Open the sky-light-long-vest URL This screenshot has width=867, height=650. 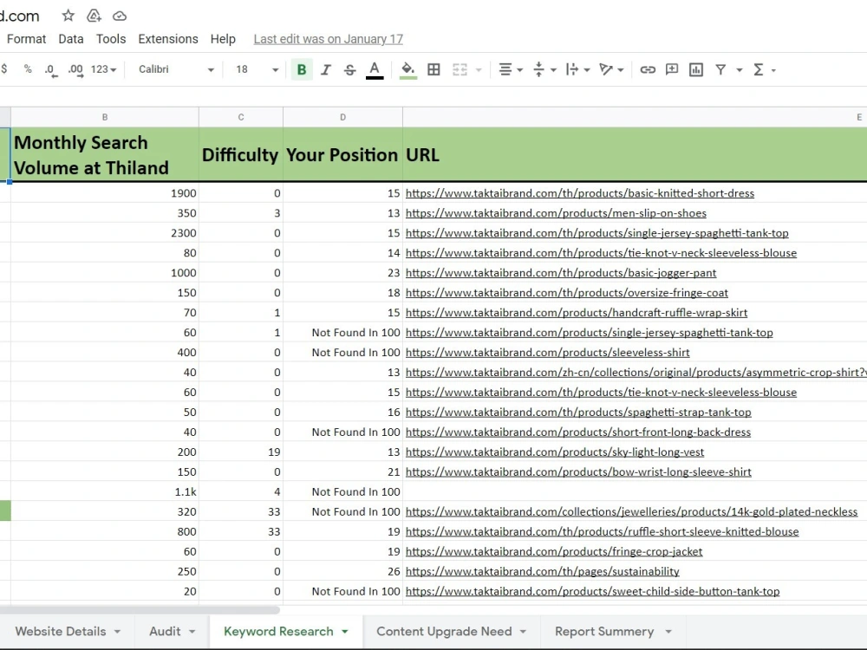pyautogui.click(x=555, y=452)
